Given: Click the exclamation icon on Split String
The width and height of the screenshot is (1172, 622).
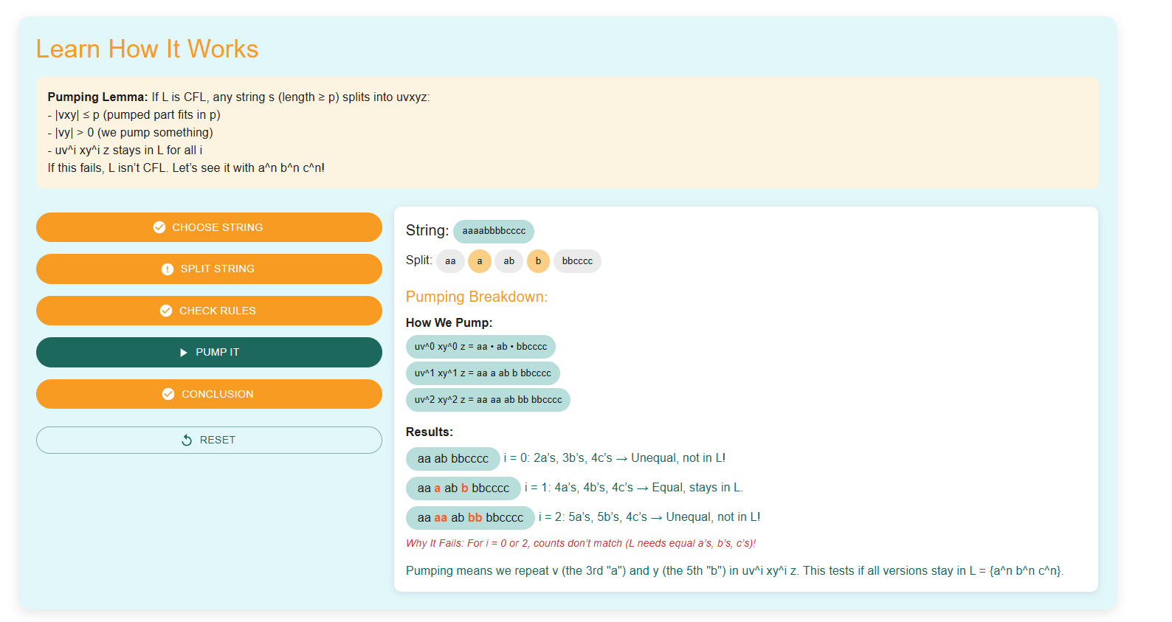Looking at the screenshot, I should 168,269.
